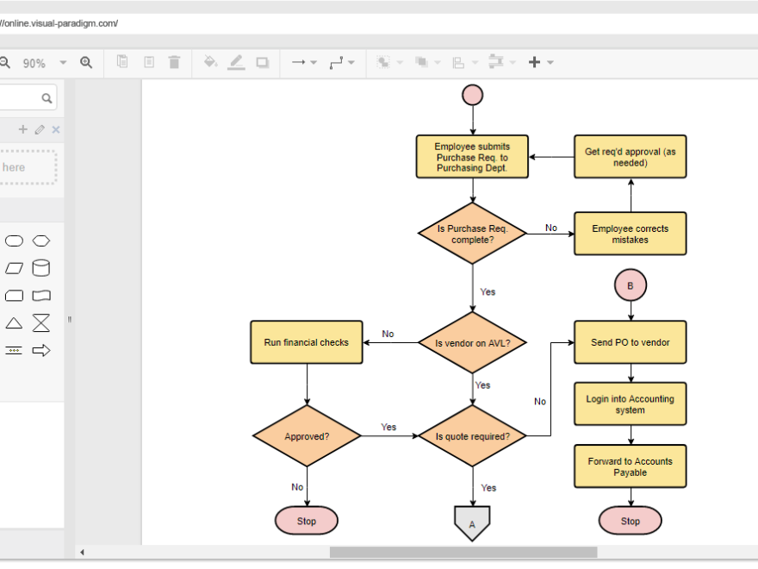Select the hexagon shape in the sidebar

(40, 241)
